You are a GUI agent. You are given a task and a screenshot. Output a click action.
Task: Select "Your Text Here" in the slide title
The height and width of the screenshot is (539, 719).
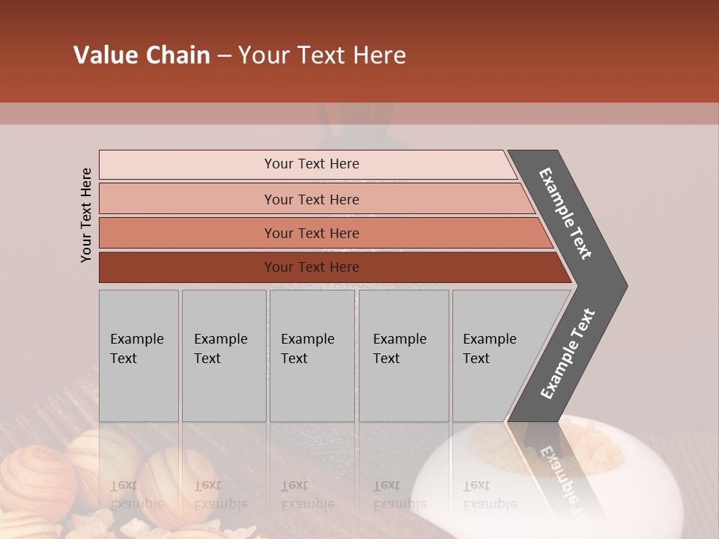click(x=322, y=55)
